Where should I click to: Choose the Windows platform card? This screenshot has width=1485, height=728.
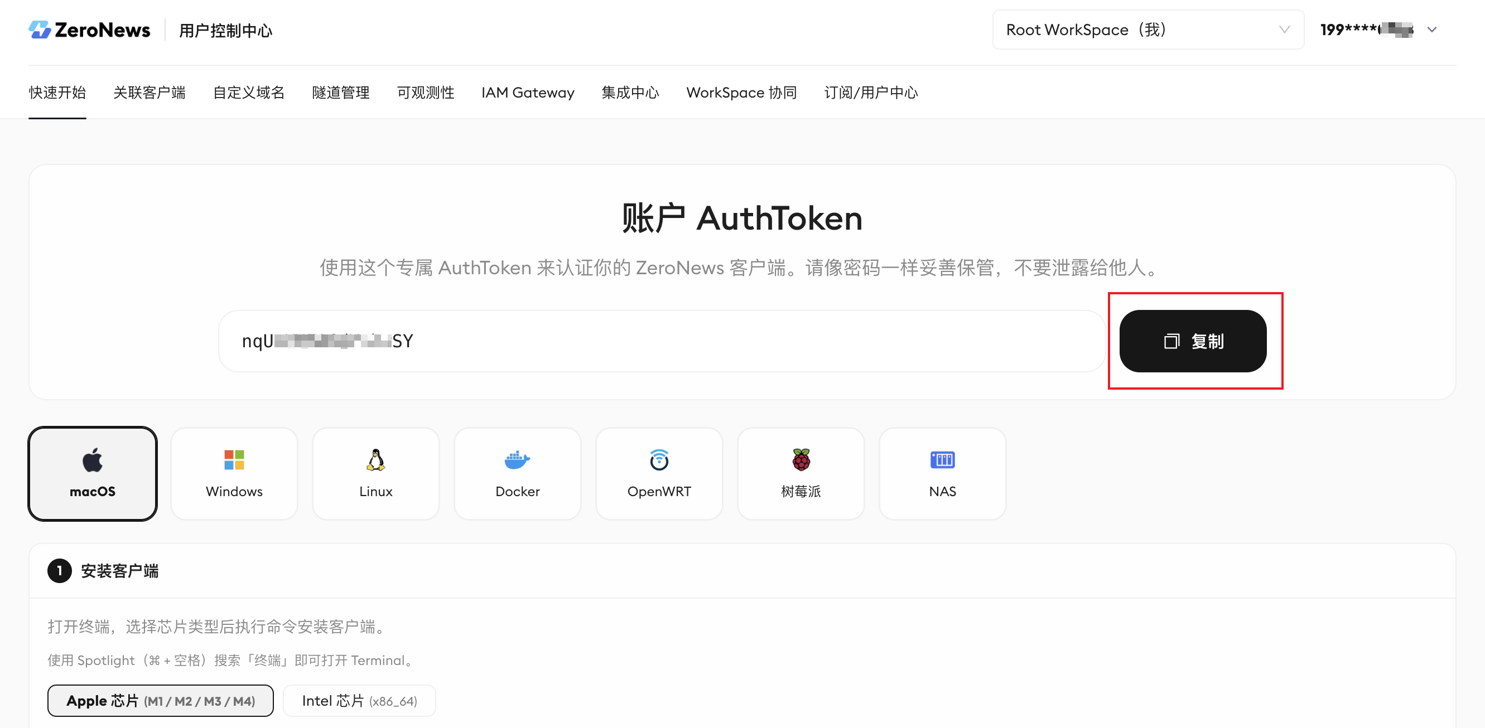[234, 473]
